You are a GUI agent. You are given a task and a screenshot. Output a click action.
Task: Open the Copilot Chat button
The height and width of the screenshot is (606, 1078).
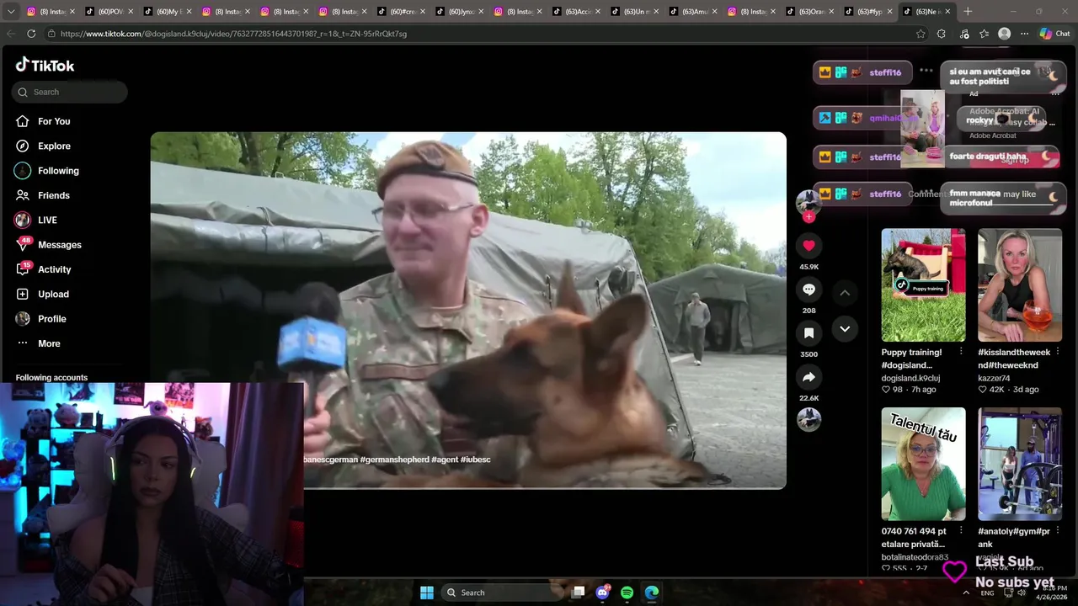click(x=1055, y=34)
